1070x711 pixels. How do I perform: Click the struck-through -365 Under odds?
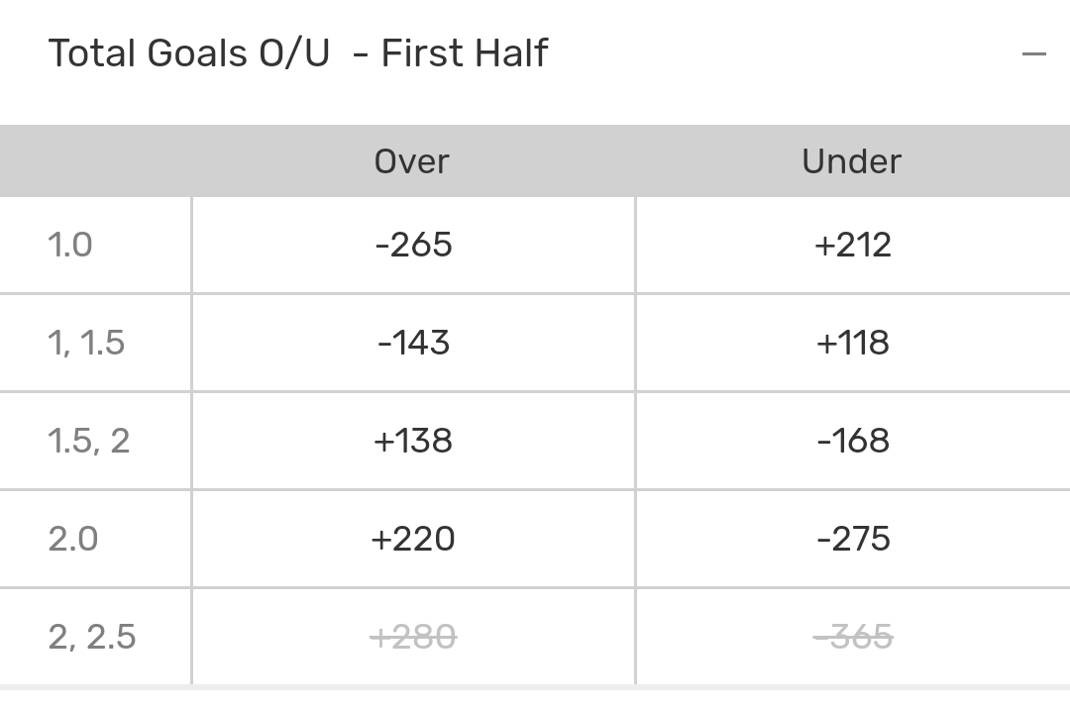click(852, 637)
